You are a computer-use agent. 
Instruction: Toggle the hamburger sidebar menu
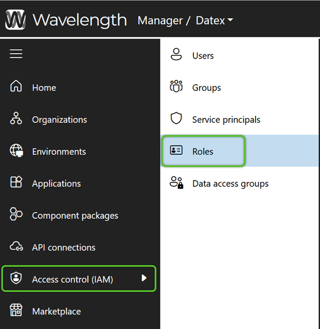tap(16, 54)
